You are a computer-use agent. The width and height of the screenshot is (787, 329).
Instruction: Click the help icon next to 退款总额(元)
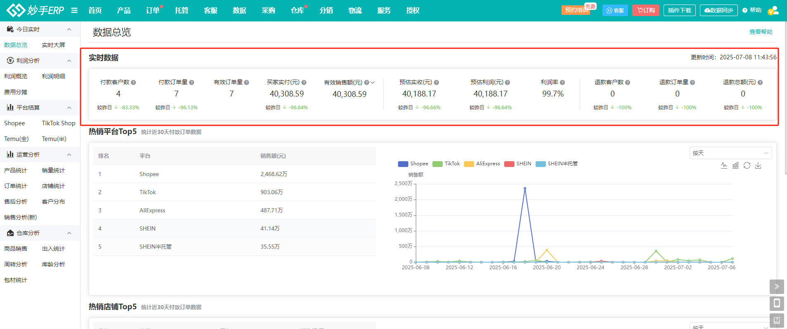pyautogui.click(x=760, y=82)
